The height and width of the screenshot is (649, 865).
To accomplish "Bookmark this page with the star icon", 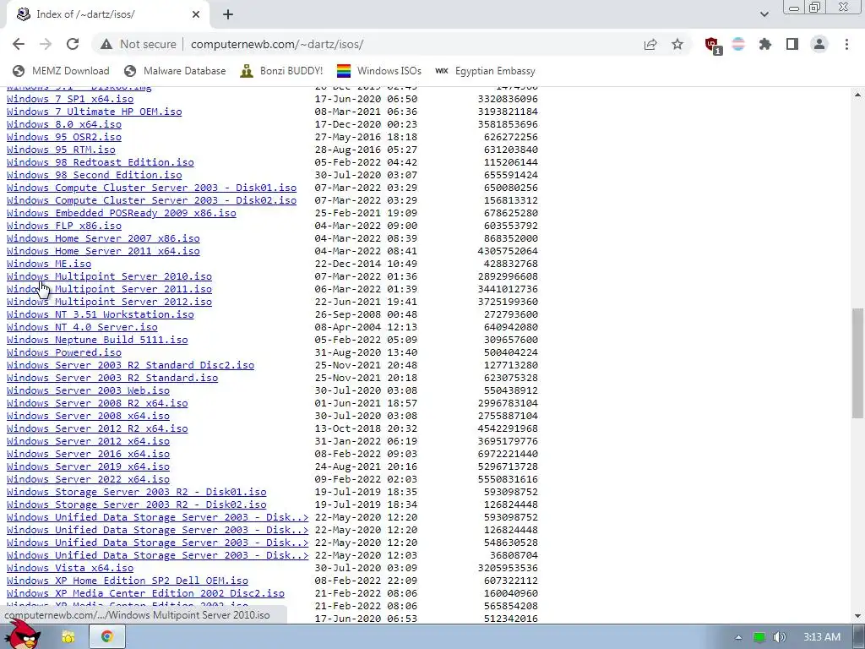I will point(677,44).
